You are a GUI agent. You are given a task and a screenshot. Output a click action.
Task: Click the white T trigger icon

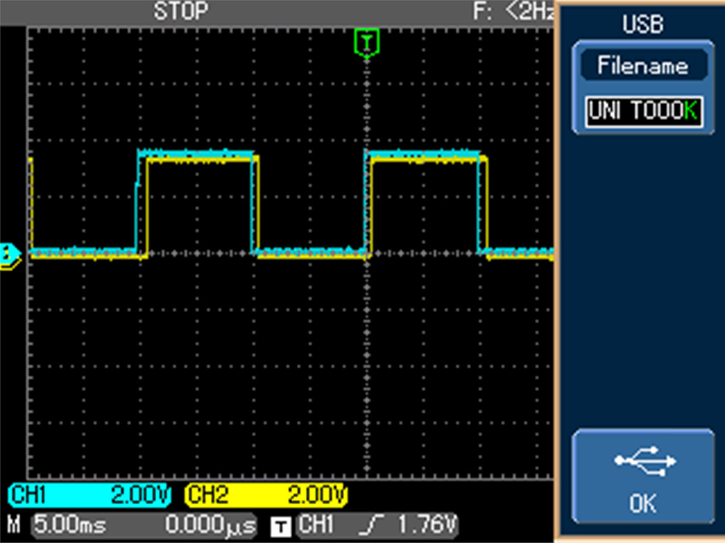(x=281, y=527)
